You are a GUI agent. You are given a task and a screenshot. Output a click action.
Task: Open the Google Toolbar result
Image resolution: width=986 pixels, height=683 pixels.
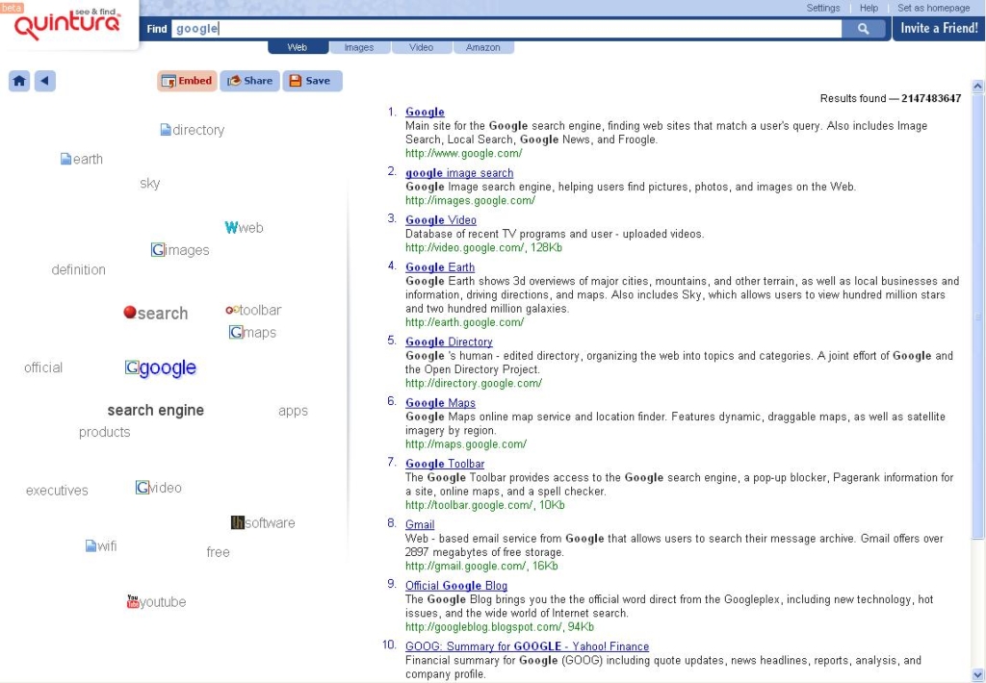(x=445, y=464)
